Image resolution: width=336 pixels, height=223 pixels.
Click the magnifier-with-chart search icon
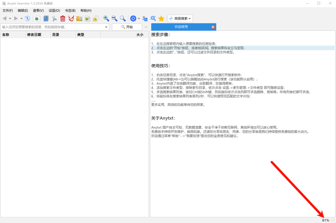pos(153,19)
